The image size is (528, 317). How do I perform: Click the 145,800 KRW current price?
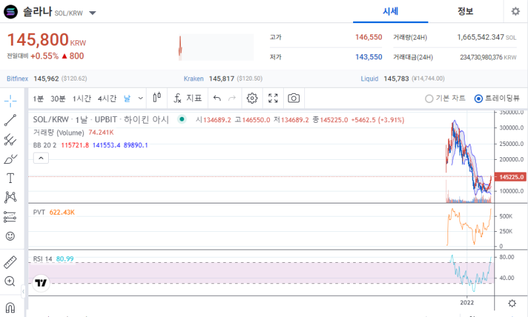pyautogui.click(x=46, y=40)
